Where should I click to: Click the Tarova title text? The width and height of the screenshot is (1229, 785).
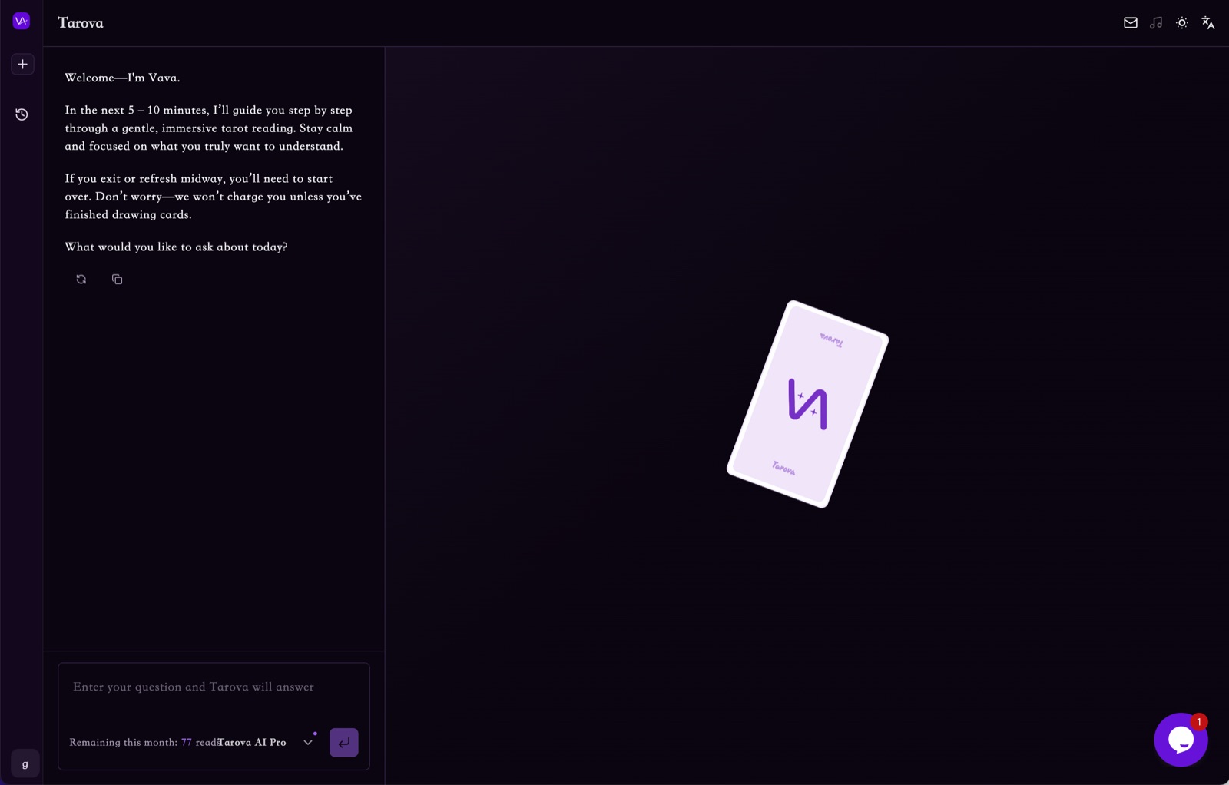(x=81, y=23)
